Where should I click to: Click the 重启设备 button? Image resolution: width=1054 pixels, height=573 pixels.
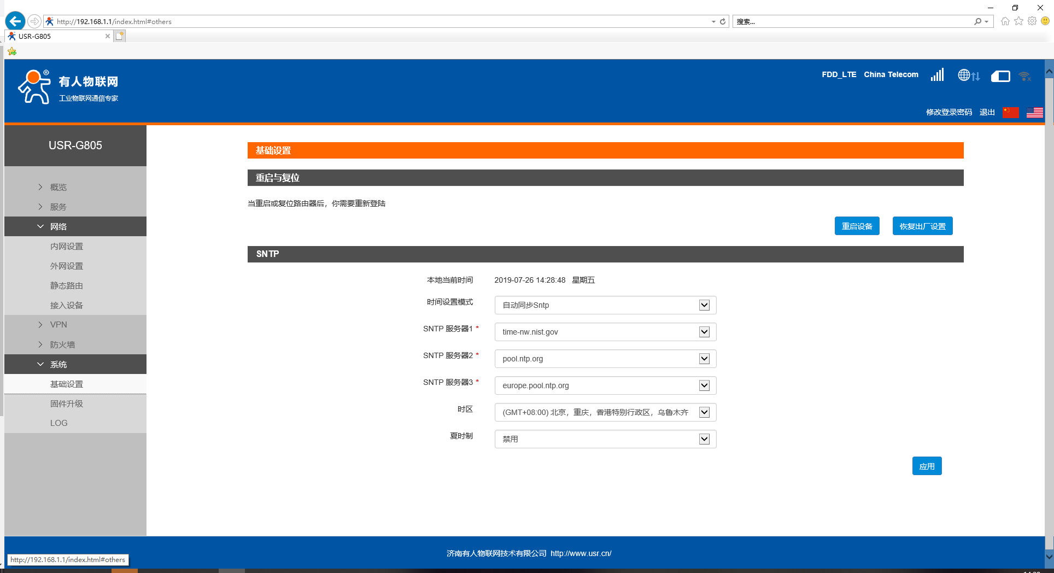(857, 226)
